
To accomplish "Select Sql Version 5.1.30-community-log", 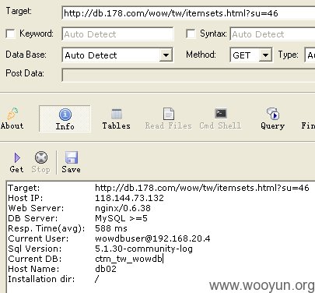I will 144,249.
